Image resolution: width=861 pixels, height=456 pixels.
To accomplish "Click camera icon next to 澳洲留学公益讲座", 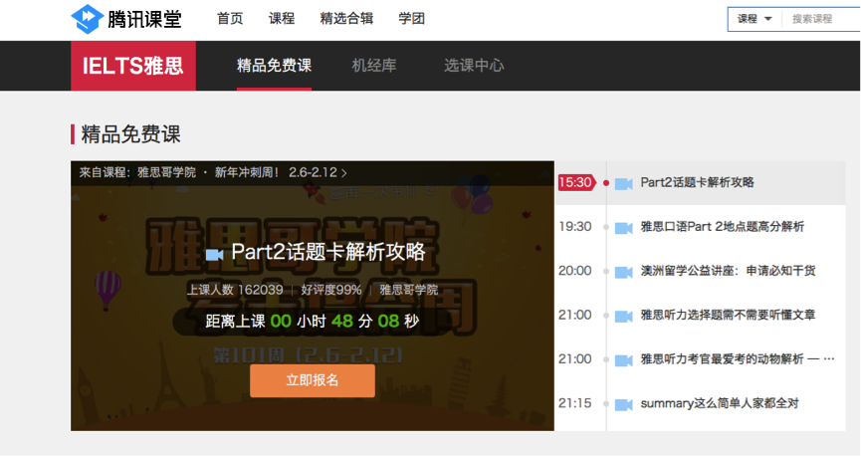I will point(624,272).
